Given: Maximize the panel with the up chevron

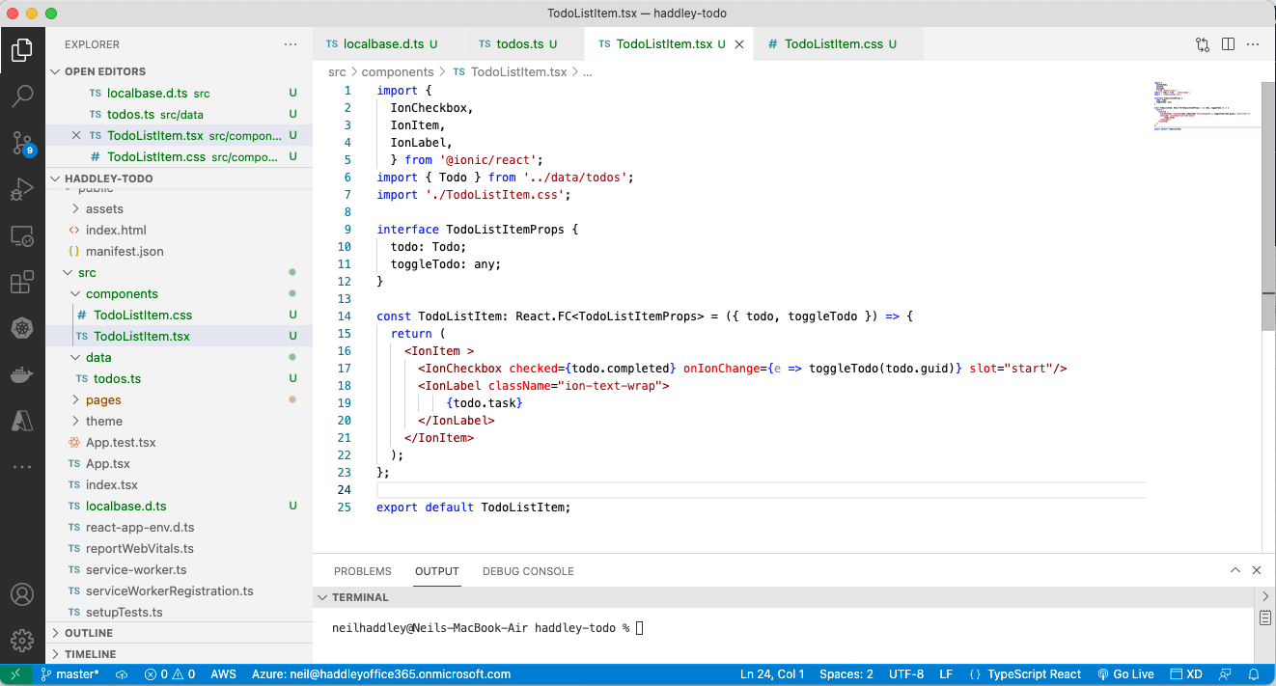Looking at the screenshot, I should 1234,571.
